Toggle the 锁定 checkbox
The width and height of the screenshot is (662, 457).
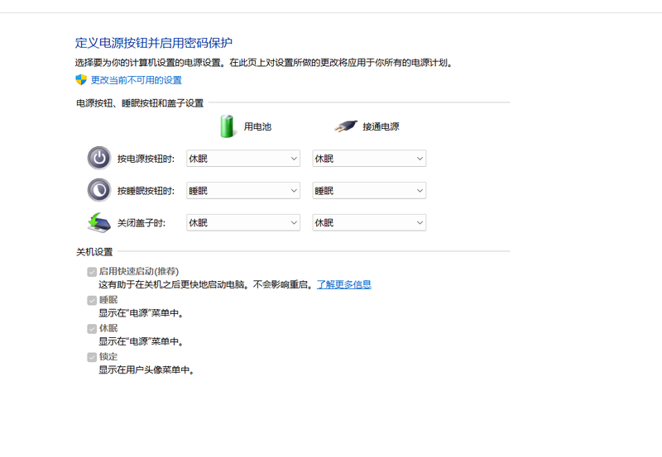click(92, 357)
